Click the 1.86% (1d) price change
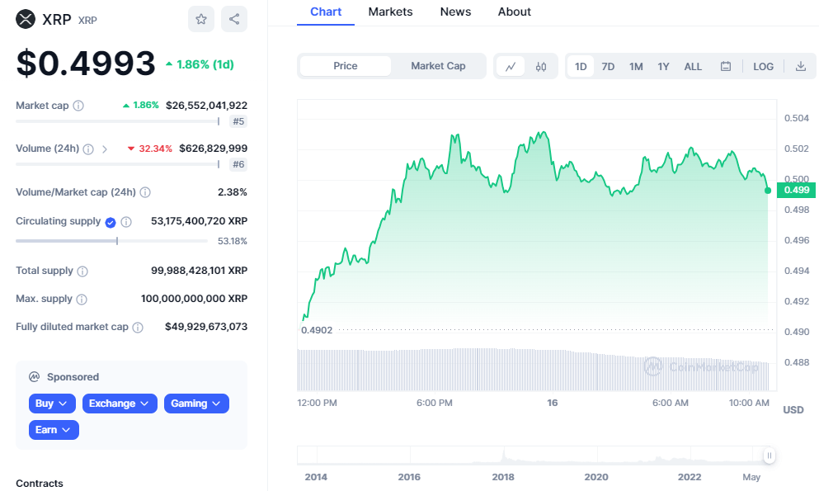 pos(200,64)
